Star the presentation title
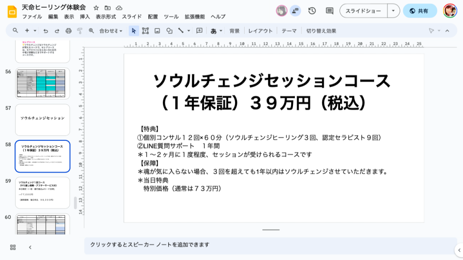 click(96, 8)
